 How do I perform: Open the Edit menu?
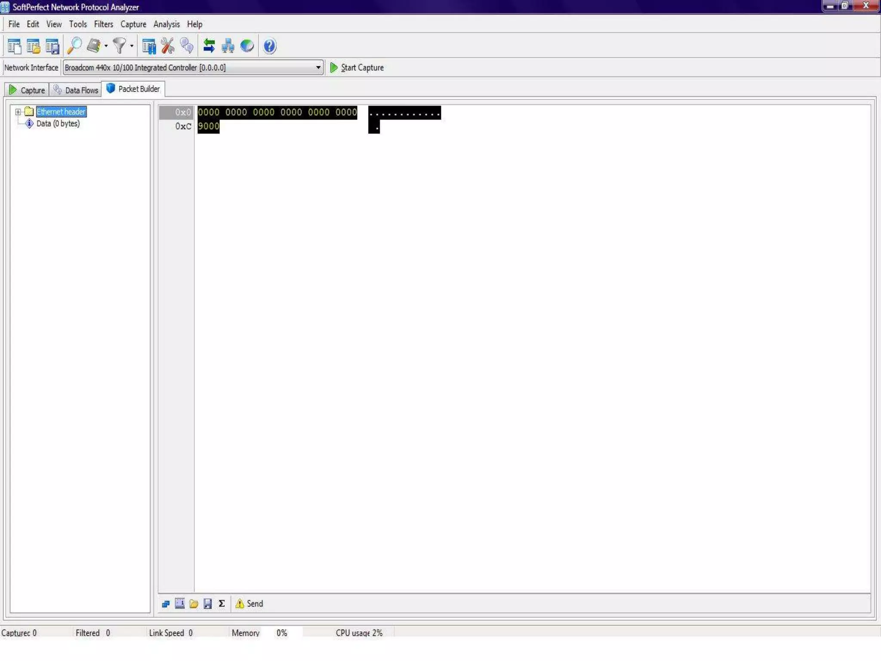click(33, 24)
